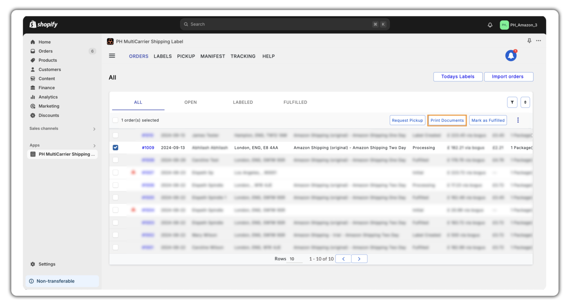Screen dimensions: 572x304
Task: Toggle the select-all orders checkbox
Action: tap(115, 120)
